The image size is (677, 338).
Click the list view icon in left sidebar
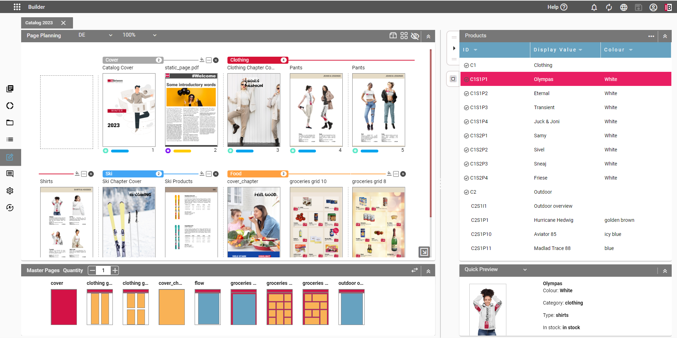[10, 139]
